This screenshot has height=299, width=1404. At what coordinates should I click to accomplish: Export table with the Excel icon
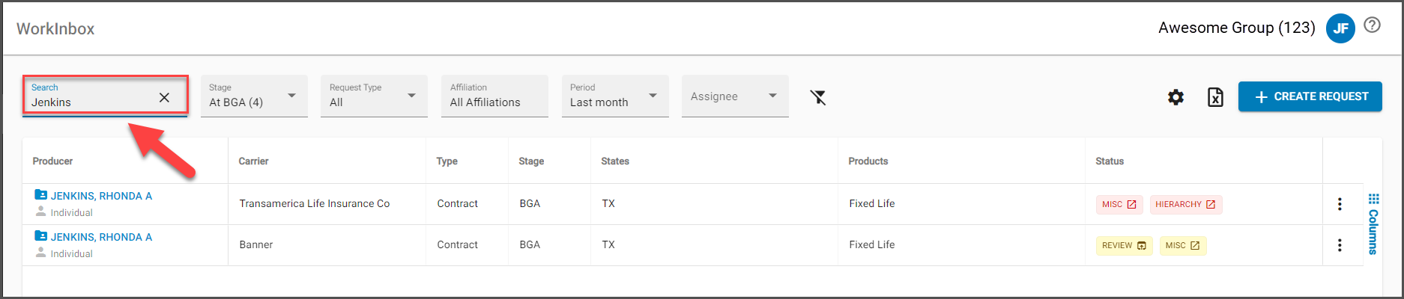(x=1215, y=97)
